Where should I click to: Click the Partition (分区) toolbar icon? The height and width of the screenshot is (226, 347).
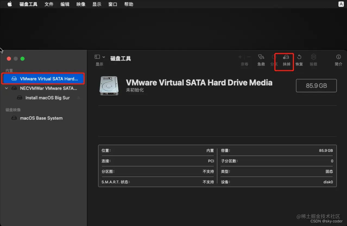(x=274, y=57)
